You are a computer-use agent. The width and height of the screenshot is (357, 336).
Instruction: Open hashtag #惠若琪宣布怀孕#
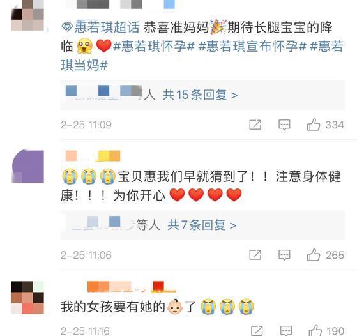(x=252, y=47)
